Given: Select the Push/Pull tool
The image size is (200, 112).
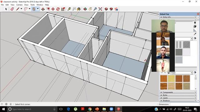Looking at the screenshot, I should (43, 9).
